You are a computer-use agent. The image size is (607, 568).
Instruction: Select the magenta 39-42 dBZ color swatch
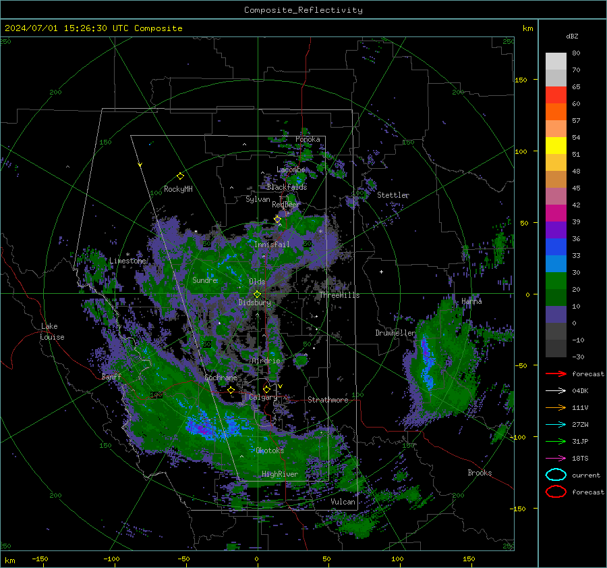(556, 213)
